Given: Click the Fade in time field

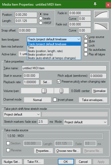Looking at the screenshot, I should click(80, 13).
